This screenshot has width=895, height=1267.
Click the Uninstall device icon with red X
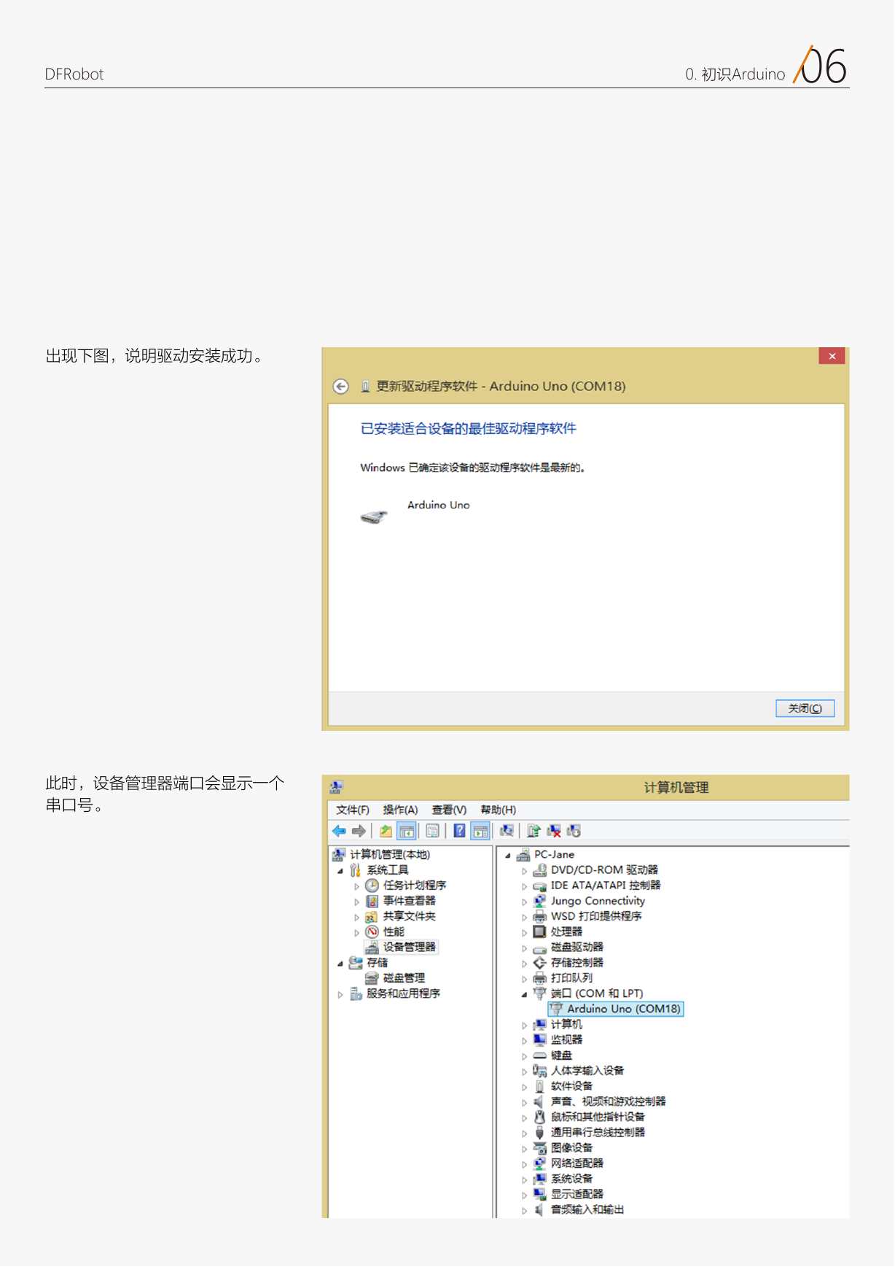[554, 831]
